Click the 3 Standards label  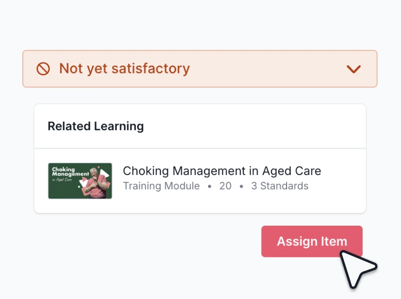pos(279,186)
